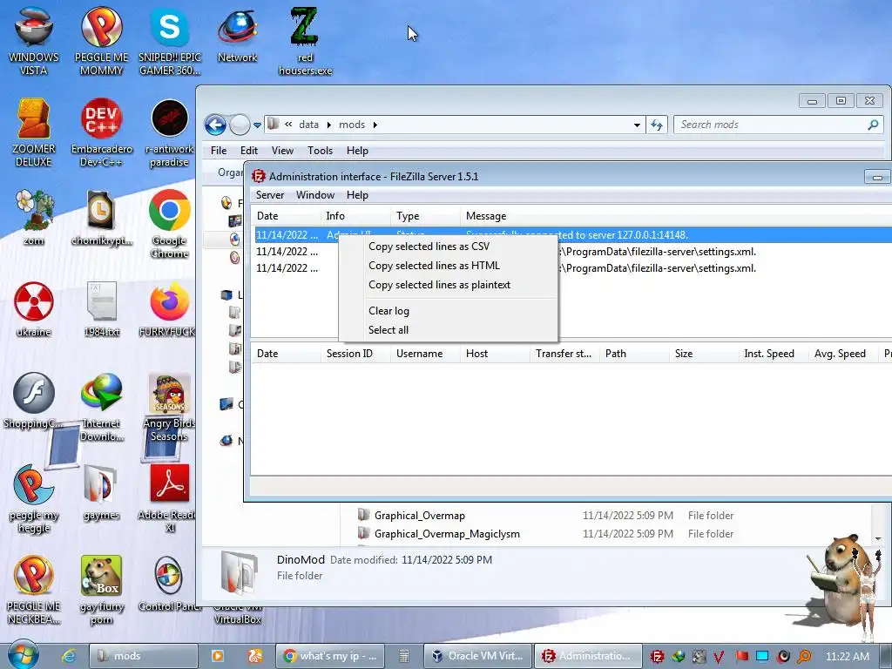Viewport: 892px width, 669px height.
Task: Choose Copy selected lines as CSV
Action: point(449,247)
